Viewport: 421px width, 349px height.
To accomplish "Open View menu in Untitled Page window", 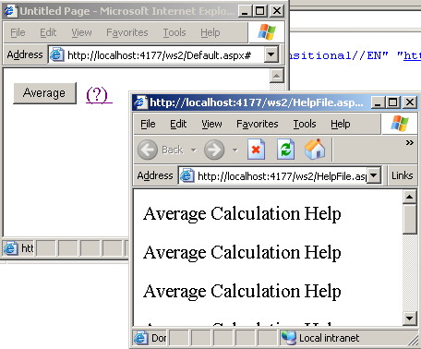I will [x=81, y=32].
